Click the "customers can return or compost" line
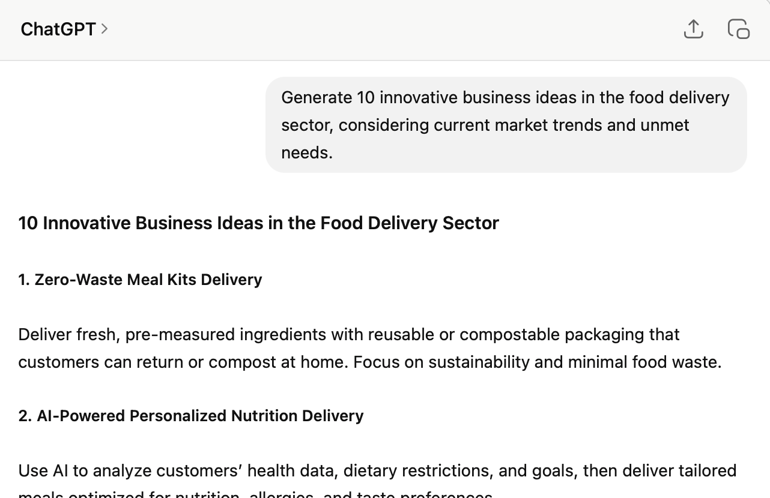 point(159,362)
